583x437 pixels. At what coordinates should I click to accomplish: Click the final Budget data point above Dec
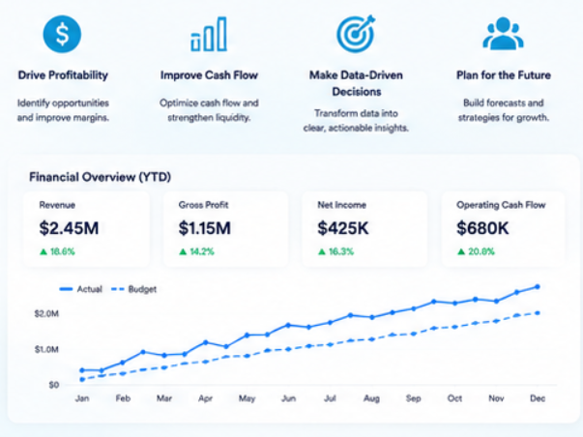538,313
